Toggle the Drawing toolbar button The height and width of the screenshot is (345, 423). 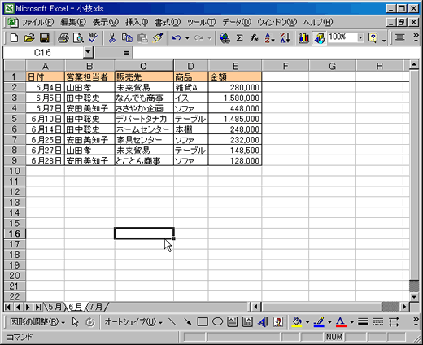pos(320,38)
